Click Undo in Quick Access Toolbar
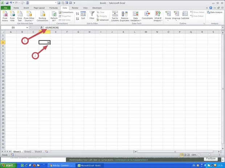Viewport: 225px width, 168px height. (11, 3)
